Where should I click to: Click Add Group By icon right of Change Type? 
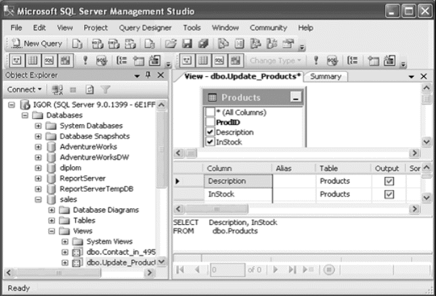[353, 60]
